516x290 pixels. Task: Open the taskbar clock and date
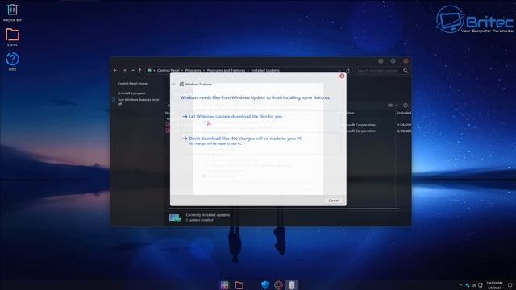(494, 285)
